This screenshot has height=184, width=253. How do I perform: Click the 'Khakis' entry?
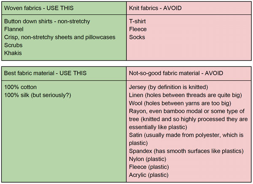pos(13,53)
